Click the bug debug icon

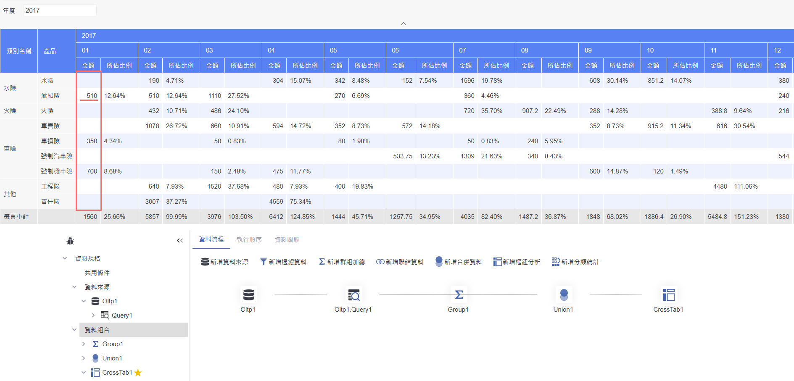pyautogui.click(x=70, y=241)
